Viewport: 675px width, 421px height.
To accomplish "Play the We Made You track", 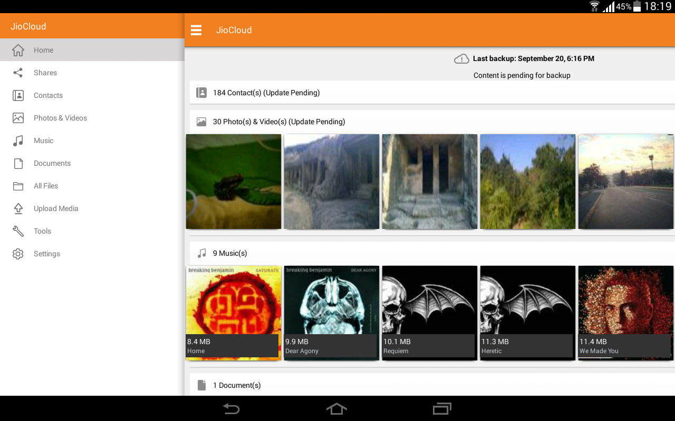I will tap(626, 313).
